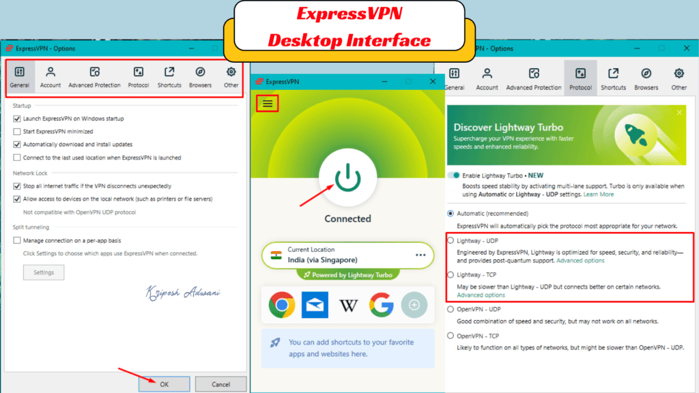Select the Lightway - UDP protocol
Screen dimensions: 699x393
450,240
